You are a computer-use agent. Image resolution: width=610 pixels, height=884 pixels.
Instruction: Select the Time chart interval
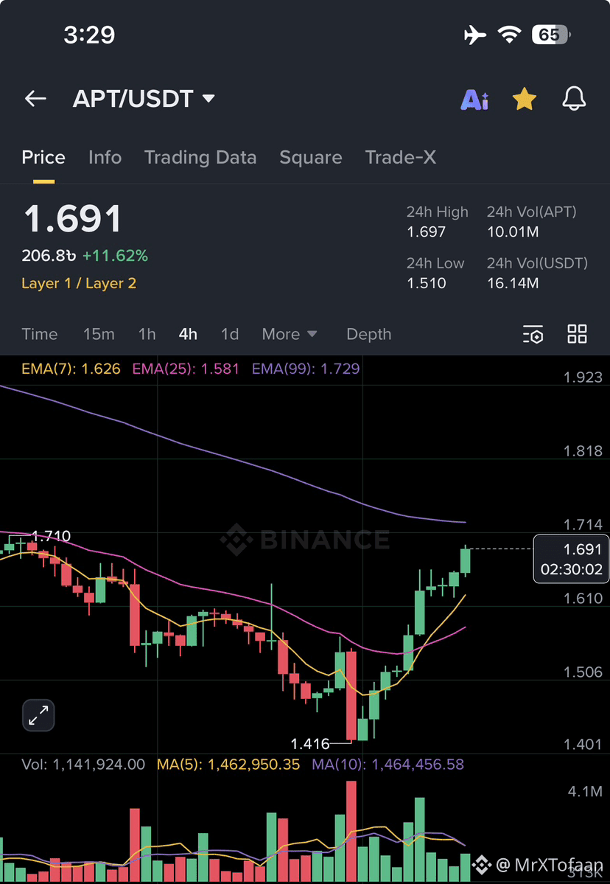[x=40, y=334]
